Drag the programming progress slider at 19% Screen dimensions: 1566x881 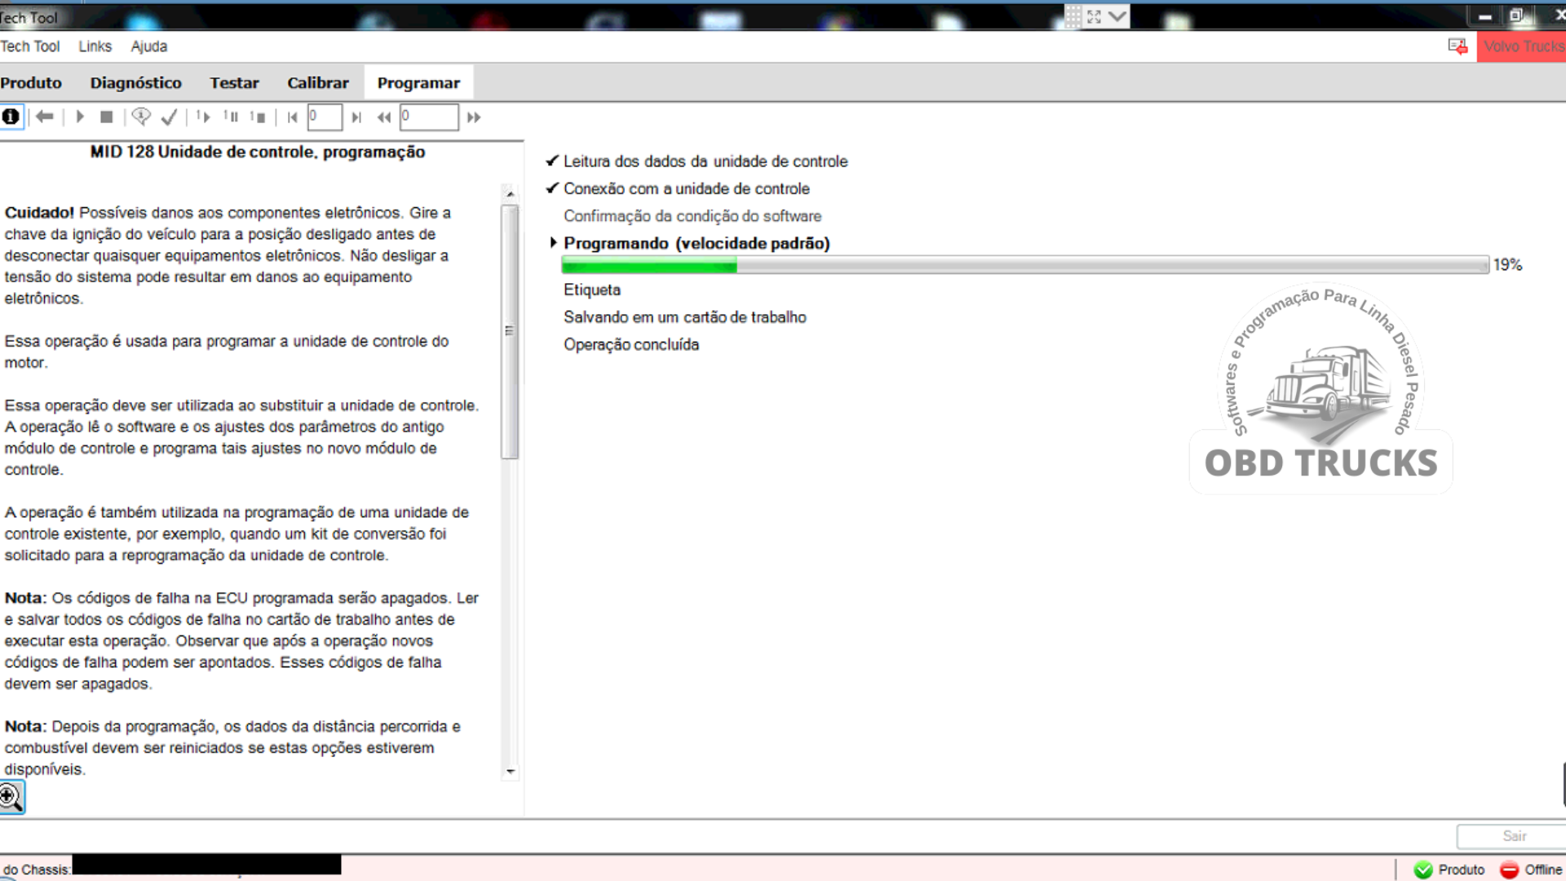click(738, 264)
